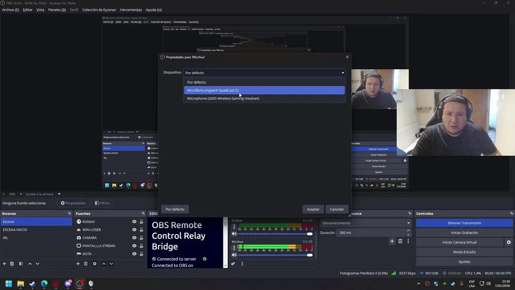Move scene up in Escenas list

coord(30,264)
